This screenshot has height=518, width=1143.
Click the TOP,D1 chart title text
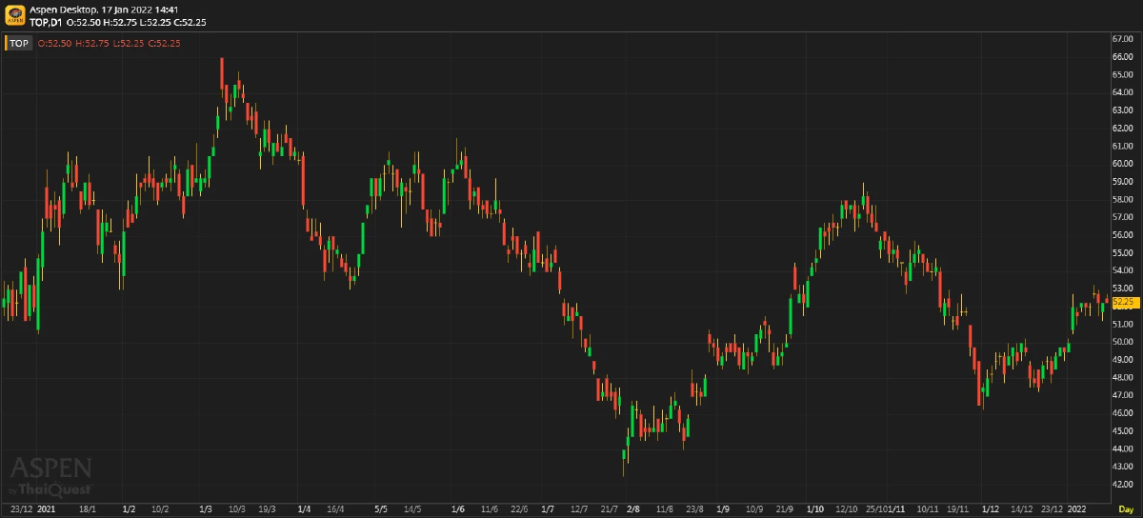pos(46,21)
